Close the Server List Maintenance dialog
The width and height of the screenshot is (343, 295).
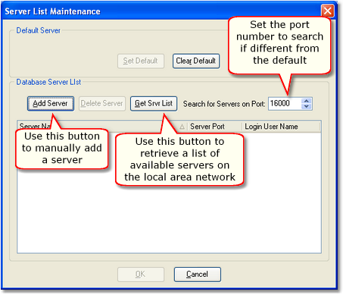coord(328,11)
